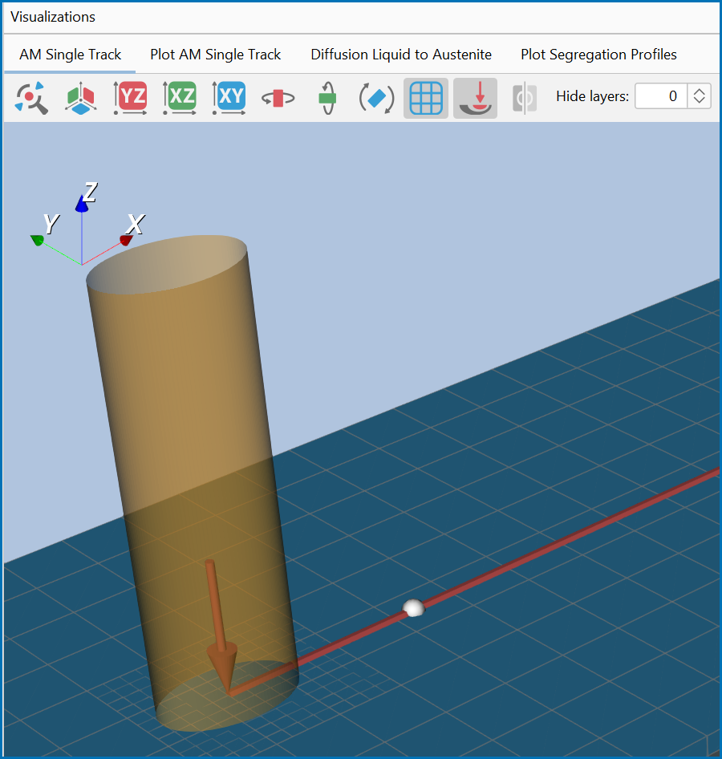Rotate view around horizontal axis (green icon)
This screenshot has height=759, width=722.
click(x=327, y=98)
